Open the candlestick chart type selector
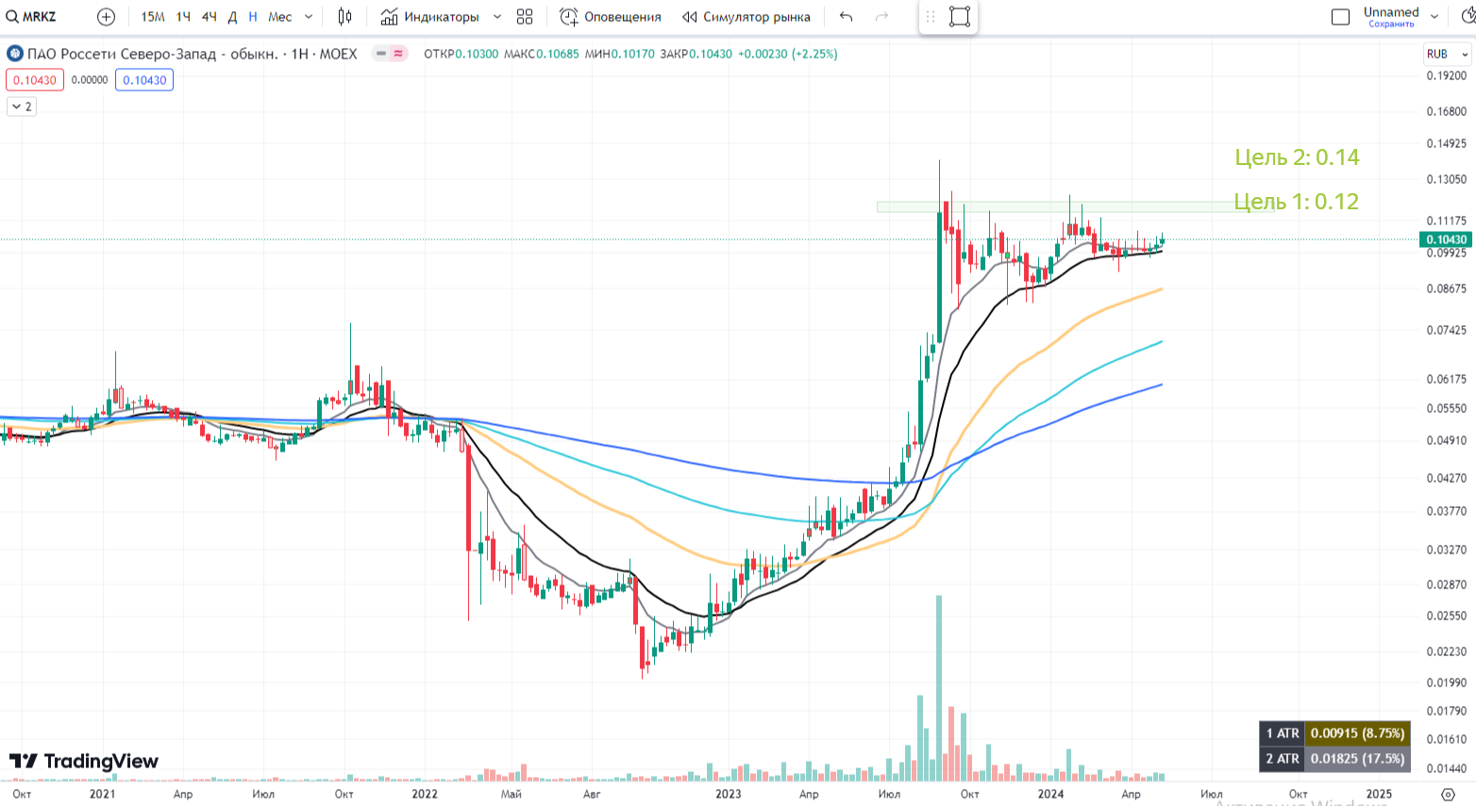Screen dimensions: 1476x806 pyautogui.click(x=344, y=16)
